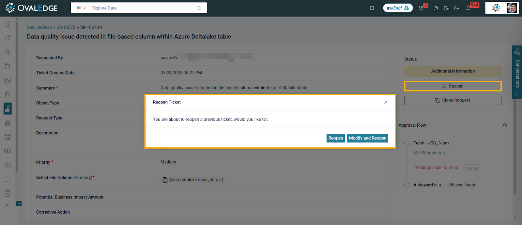
Task: Expand the sidebar with arrow button
Action: click(19, 203)
